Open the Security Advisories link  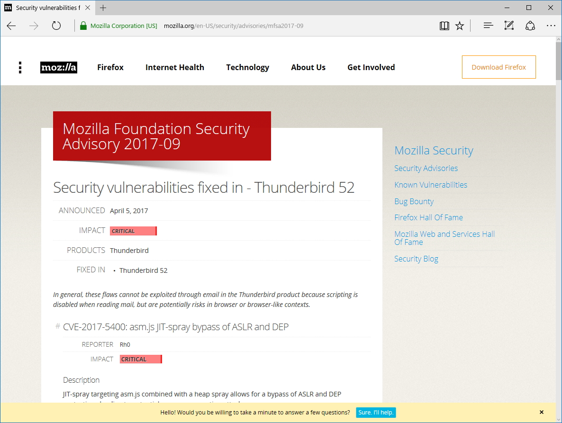point(426,168)
